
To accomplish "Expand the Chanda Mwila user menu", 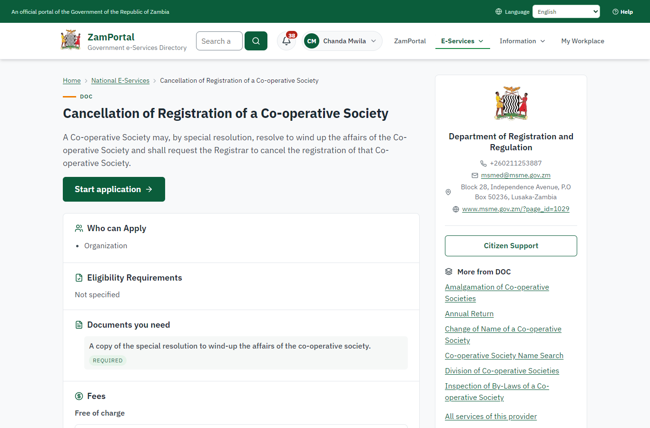I will pos(342,41).
